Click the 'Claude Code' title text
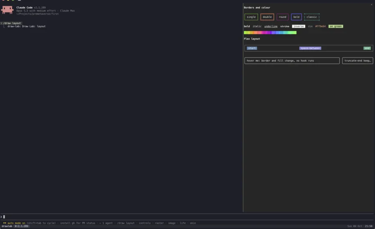 pyautogui.click(x=25, y=7)
